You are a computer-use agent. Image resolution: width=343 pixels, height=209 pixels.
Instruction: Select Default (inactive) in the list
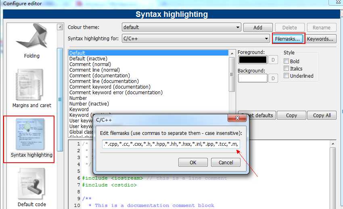click(148, 58)
